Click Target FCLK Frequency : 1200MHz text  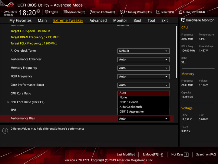click(x=34, y=43)
